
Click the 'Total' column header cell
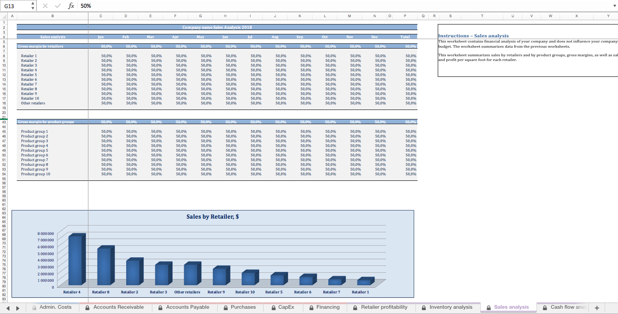405,37
